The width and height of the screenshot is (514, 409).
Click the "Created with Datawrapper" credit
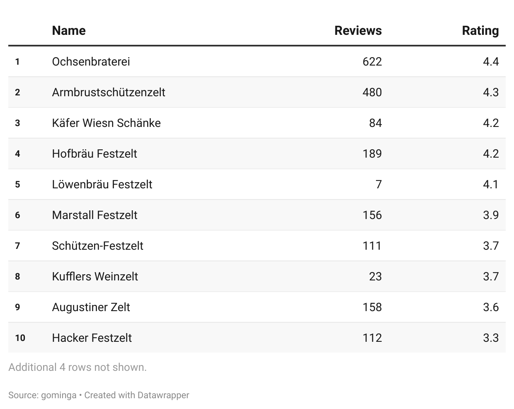[137, 395]
